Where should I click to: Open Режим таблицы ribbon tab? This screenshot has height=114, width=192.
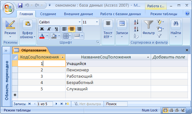point(164,14)
